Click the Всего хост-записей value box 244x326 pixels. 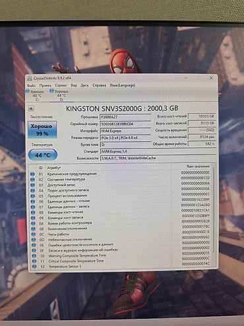click(x=202, y=123)
